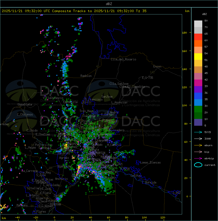Click the 'L_PAZ' map label
218x221 pixels.
point(177,193)
